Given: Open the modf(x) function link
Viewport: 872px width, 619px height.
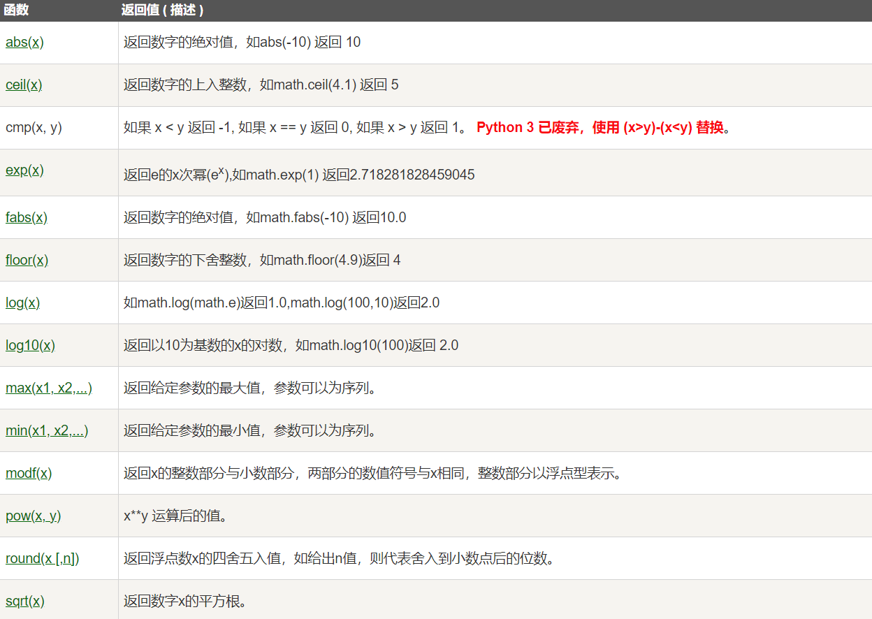Looking at the screenshot, I should (29, 473).
